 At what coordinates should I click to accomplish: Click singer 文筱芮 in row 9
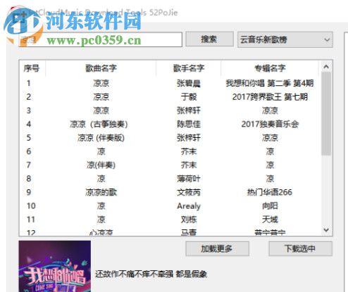[189, 192]
